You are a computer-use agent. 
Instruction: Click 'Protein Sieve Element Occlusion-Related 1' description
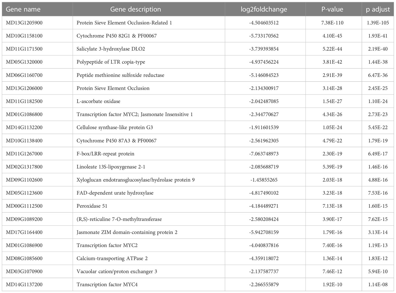tap(124, 23)
